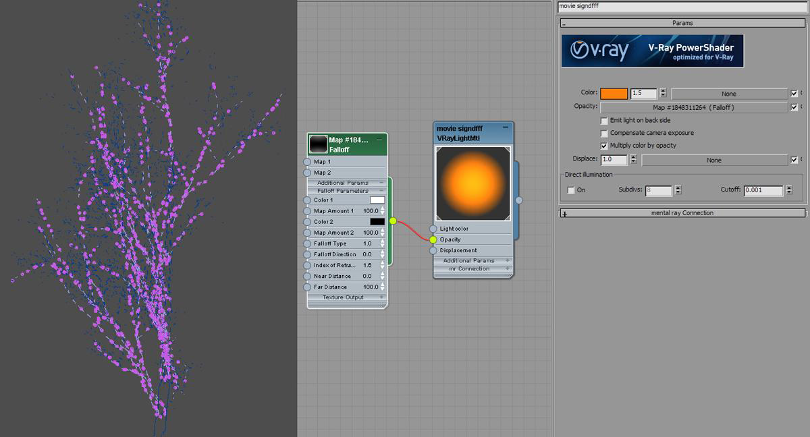Toggle Compensate camera exposure checkbox
Viewport: 810px width, 437px height.
pos(604,133)
